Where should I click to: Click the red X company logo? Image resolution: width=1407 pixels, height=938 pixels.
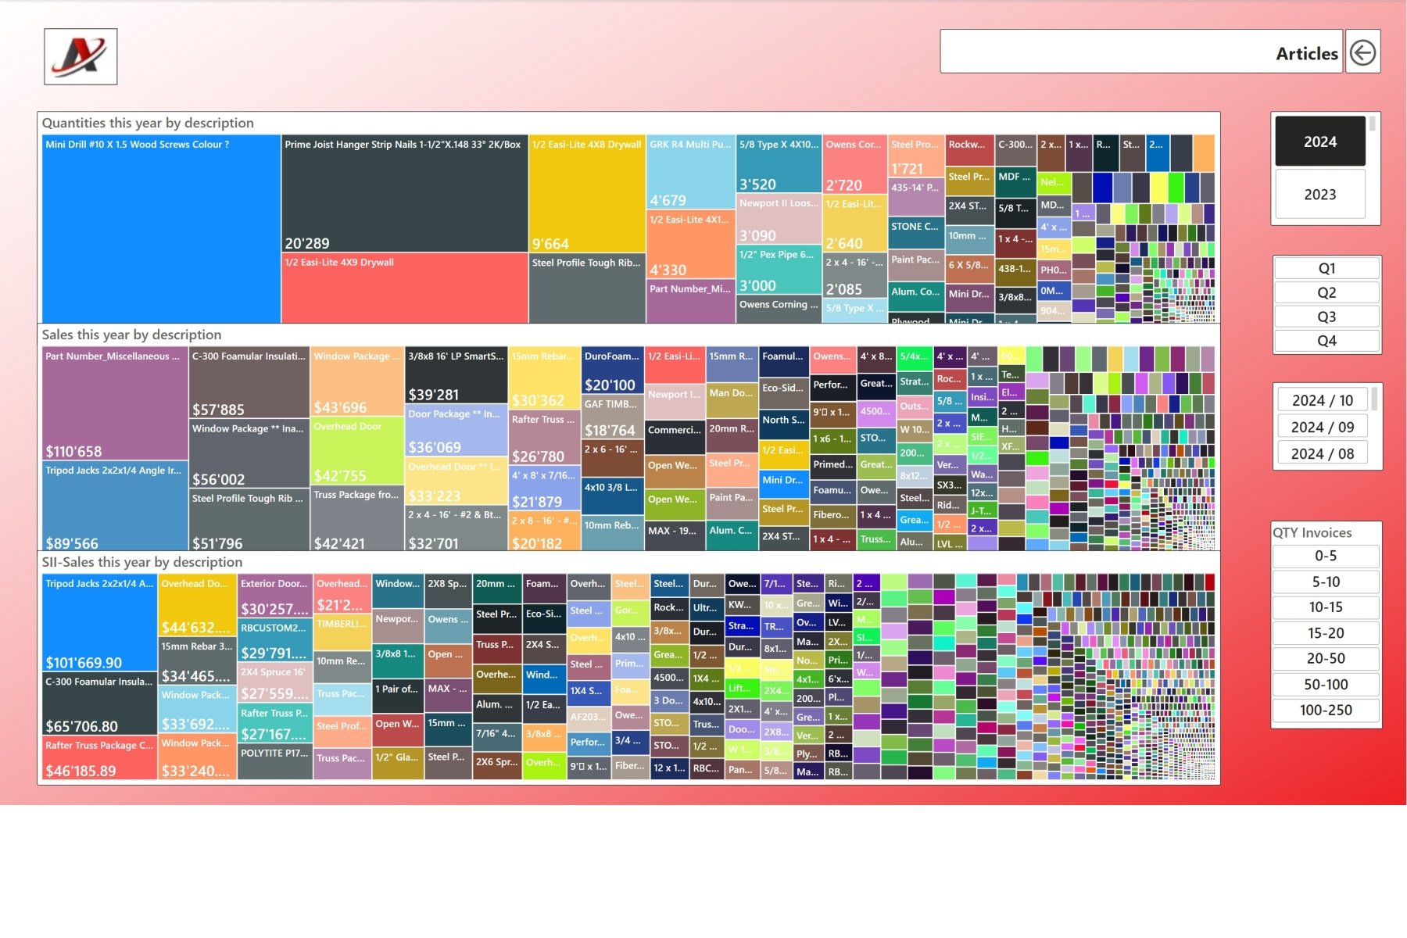81,56
